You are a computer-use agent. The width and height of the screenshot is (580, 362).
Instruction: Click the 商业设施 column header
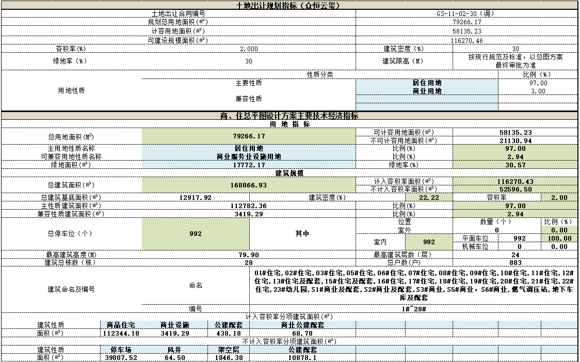(174, 325)
